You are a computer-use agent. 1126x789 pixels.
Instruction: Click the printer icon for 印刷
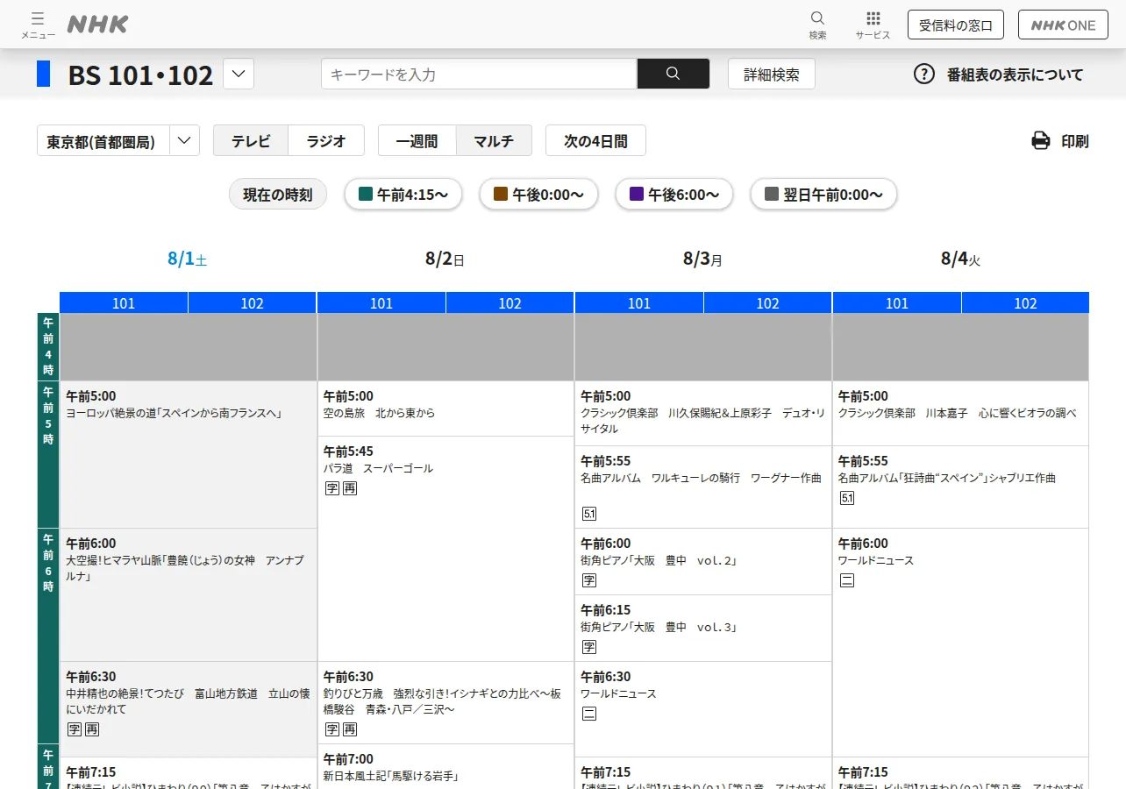[x=1041, y=140]
